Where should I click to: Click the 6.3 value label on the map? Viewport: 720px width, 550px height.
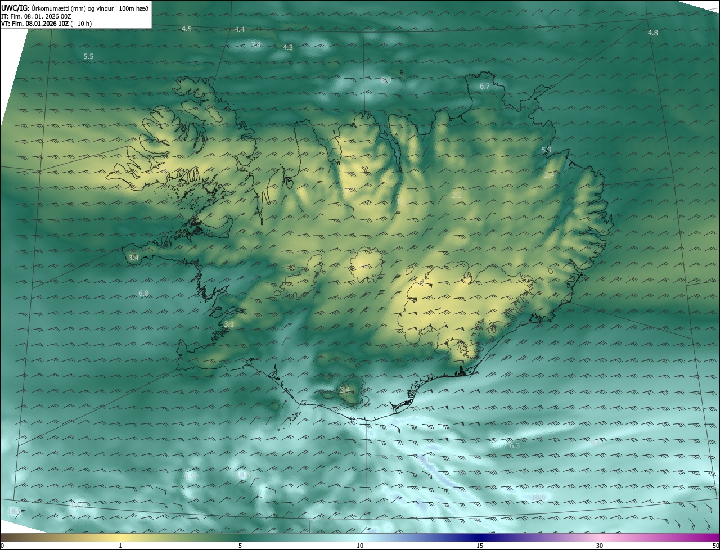(515, 446)
